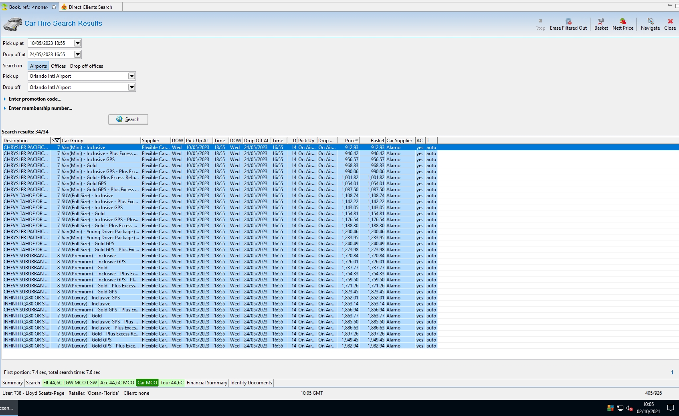The image size is (679, 416).
Task: Click the muted volume tray icon
Action: [x=629, y=408]
